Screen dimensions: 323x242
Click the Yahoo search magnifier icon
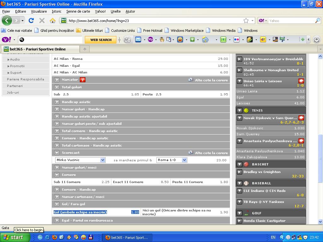pyautogui.click(x=318, y=20)
